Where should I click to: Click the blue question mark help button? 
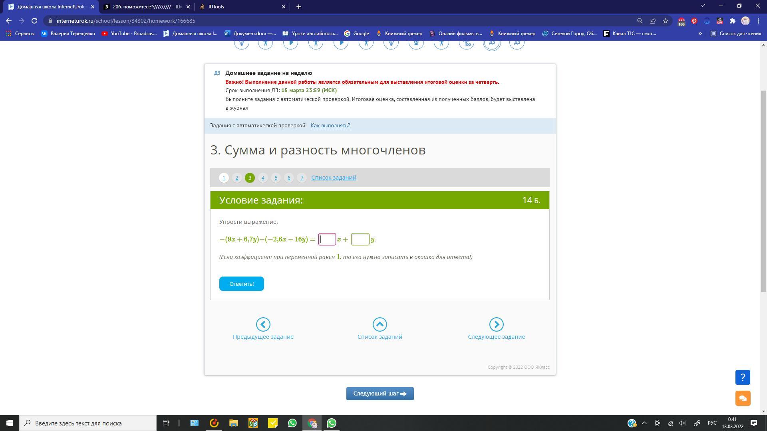pos(743,377)
